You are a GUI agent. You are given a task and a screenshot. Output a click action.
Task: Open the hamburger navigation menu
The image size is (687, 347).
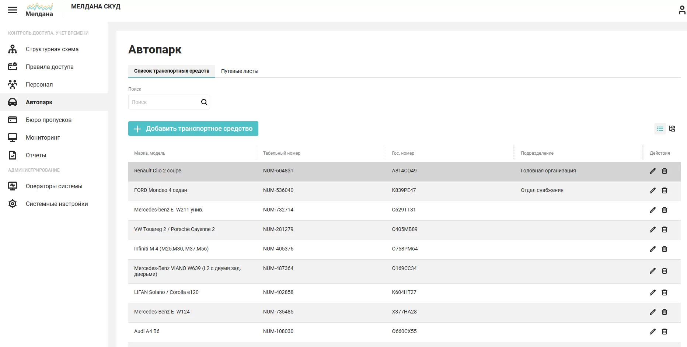pos(13,10)
